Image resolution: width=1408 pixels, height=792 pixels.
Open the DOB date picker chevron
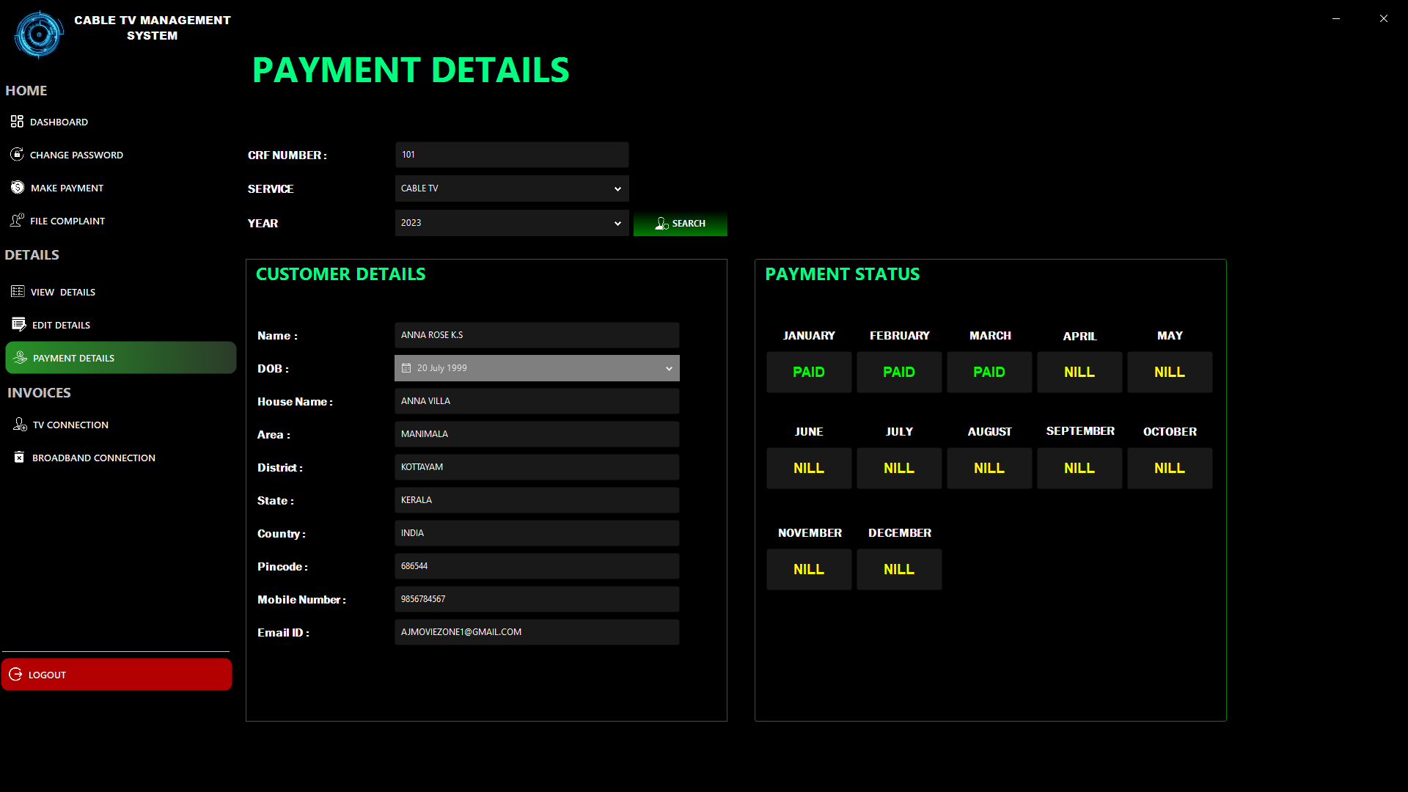pyautogui.click(x=669, y=369)
